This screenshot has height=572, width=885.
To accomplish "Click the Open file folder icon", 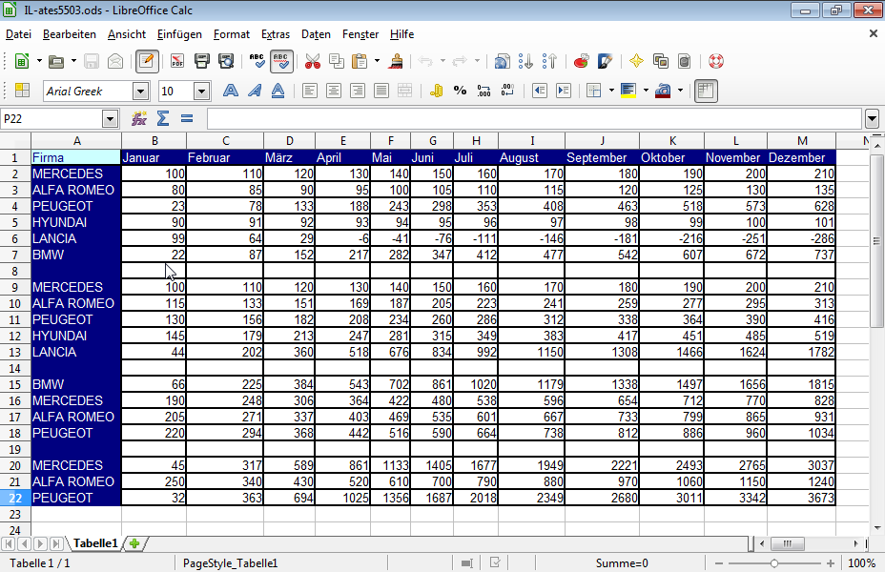I will (x=56, y=61).
